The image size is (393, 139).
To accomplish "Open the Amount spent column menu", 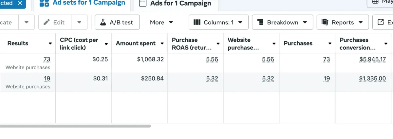I will tap(162, 43).
